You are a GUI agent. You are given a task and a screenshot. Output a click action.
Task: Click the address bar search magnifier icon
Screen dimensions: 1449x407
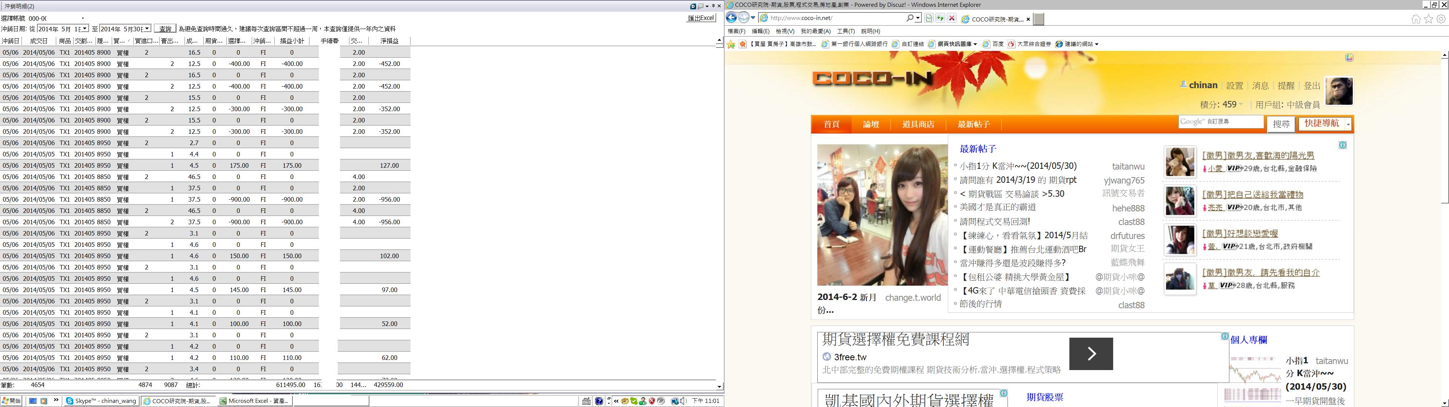[x=909, y=18]
